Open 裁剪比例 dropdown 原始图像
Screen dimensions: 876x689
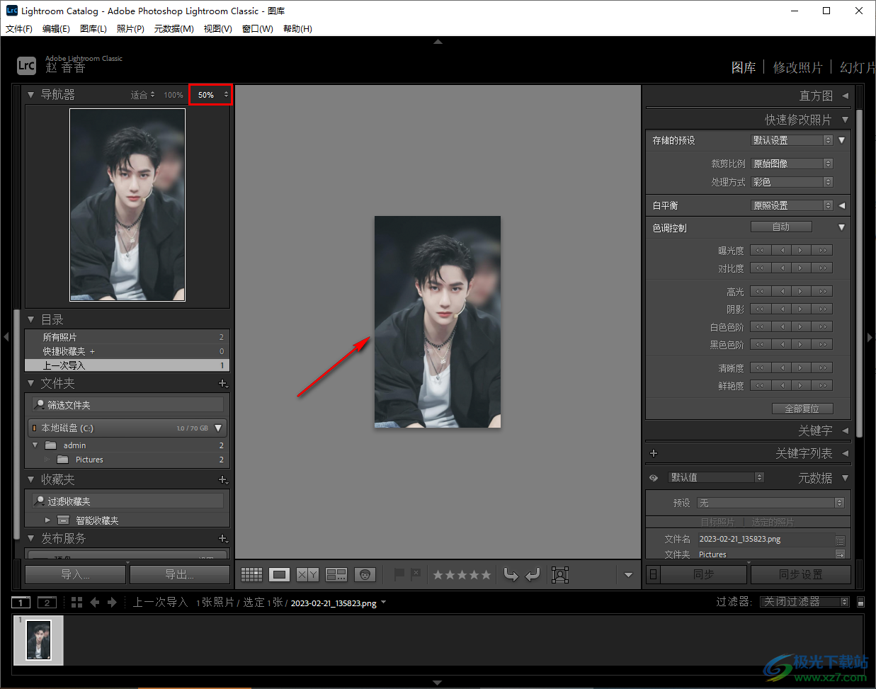point(792,164)
